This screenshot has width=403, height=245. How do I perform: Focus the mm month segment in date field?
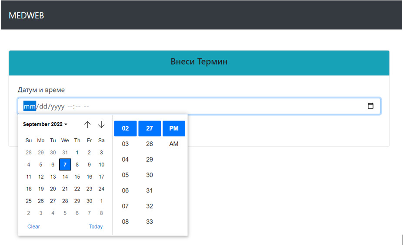pyautogui.click(x=29, y=106)
